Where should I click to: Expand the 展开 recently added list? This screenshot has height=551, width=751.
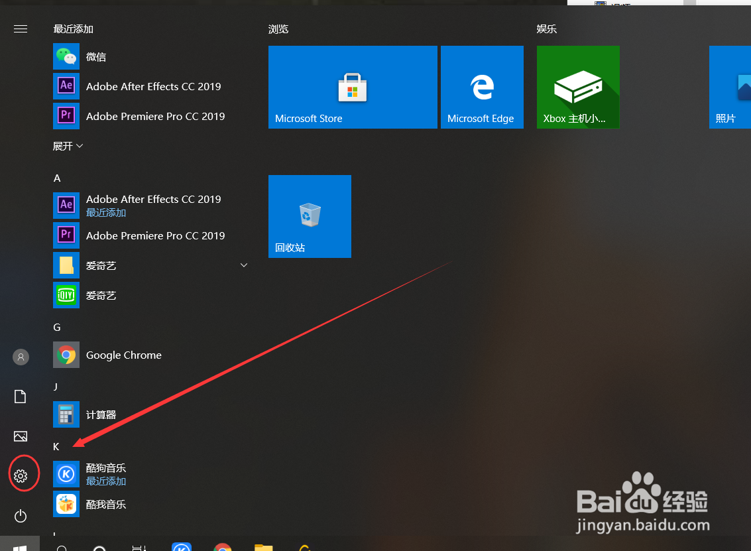point(68,146)
